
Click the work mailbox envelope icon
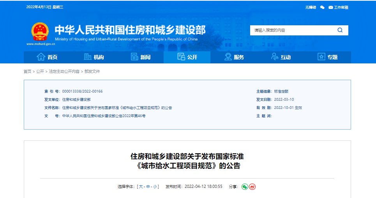pos(331,7)
